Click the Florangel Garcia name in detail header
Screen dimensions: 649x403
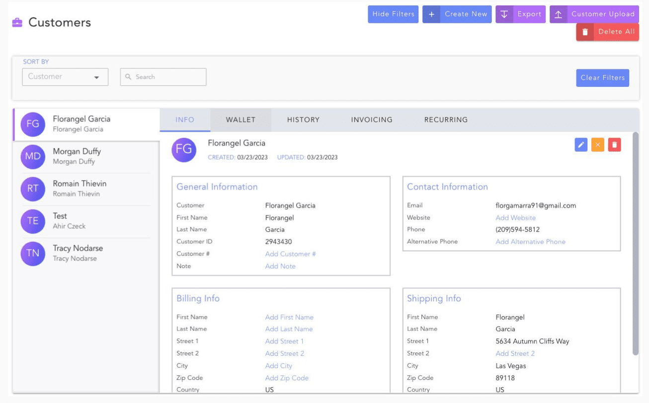(237, 143)
